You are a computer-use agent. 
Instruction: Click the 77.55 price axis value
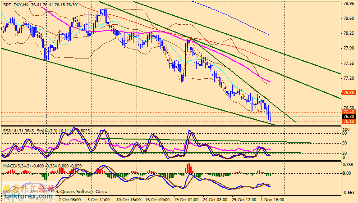click(x=349, y=63)
